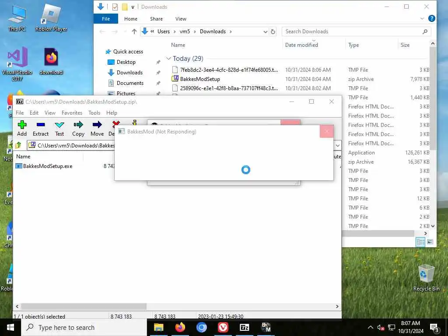Screen dimensions: 448x336
Task: Show hidden system tray icons
Action: pos(370,327)
